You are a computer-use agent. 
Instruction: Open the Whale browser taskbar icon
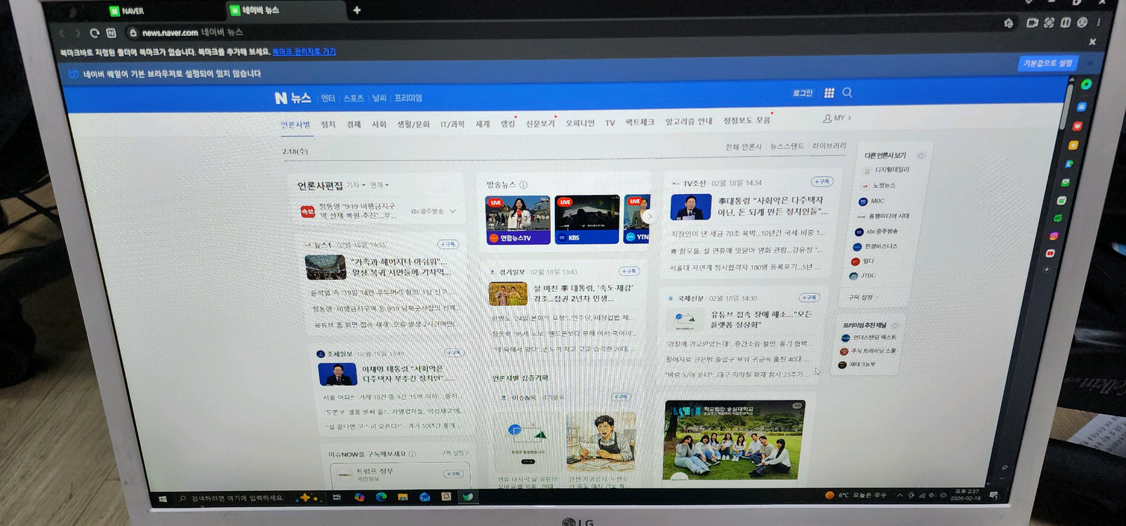(x=467, y=497)
